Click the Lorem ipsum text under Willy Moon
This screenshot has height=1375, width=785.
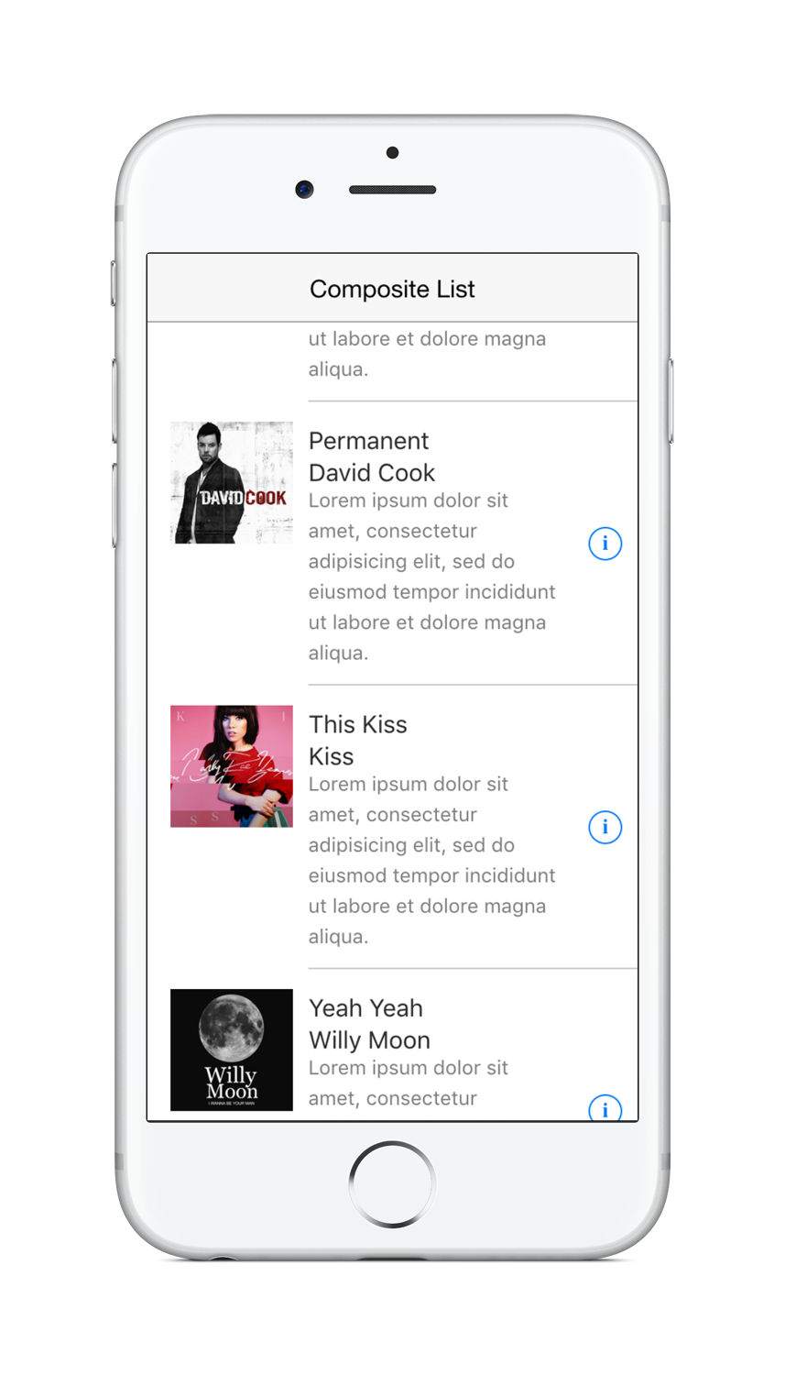pos(408,1083)
